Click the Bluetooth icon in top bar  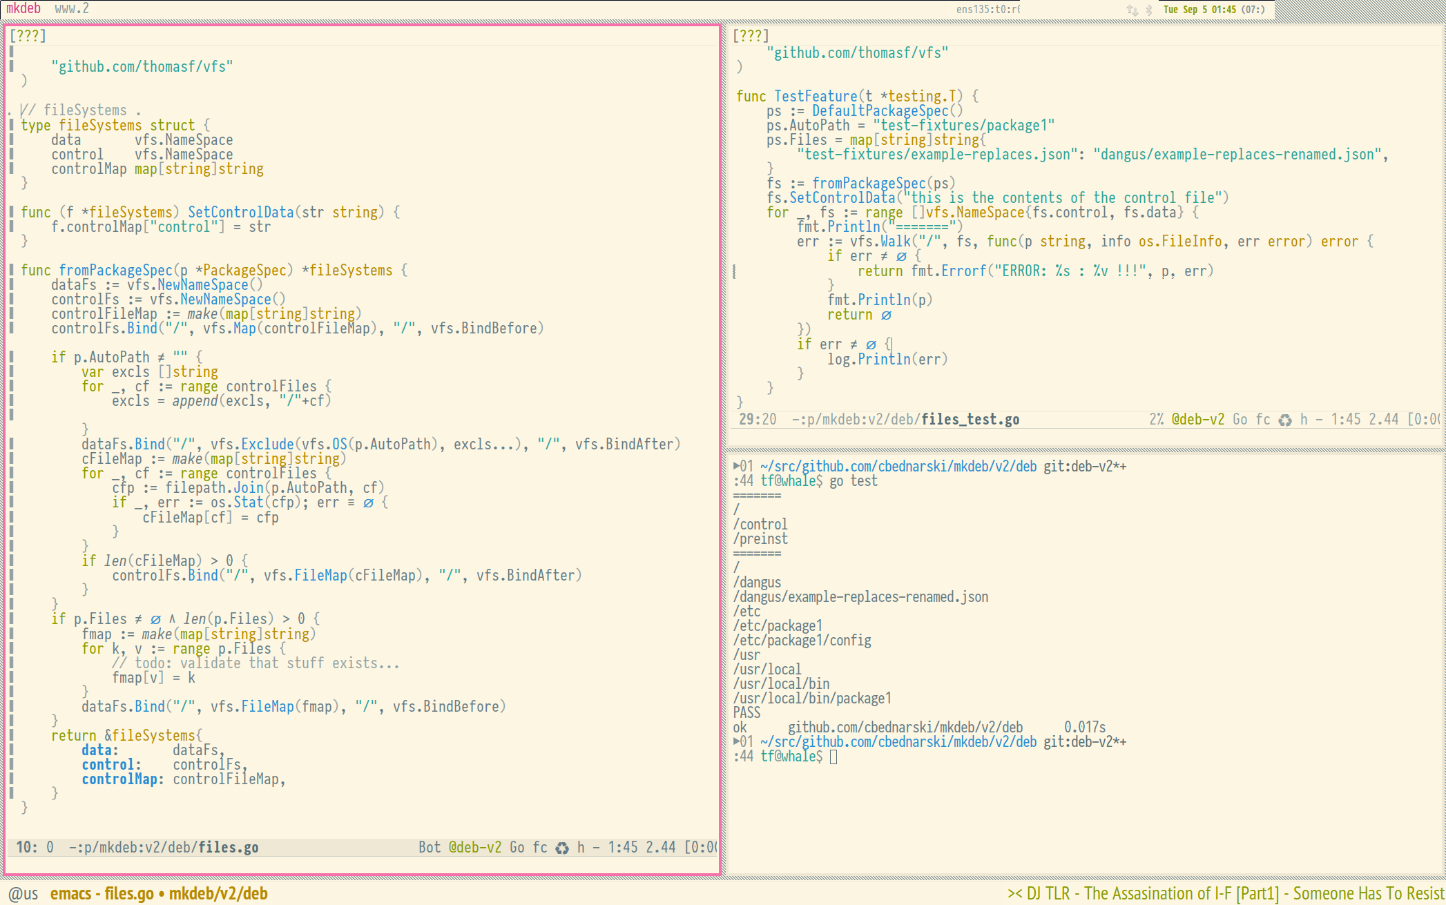(x=1149, y=10)
